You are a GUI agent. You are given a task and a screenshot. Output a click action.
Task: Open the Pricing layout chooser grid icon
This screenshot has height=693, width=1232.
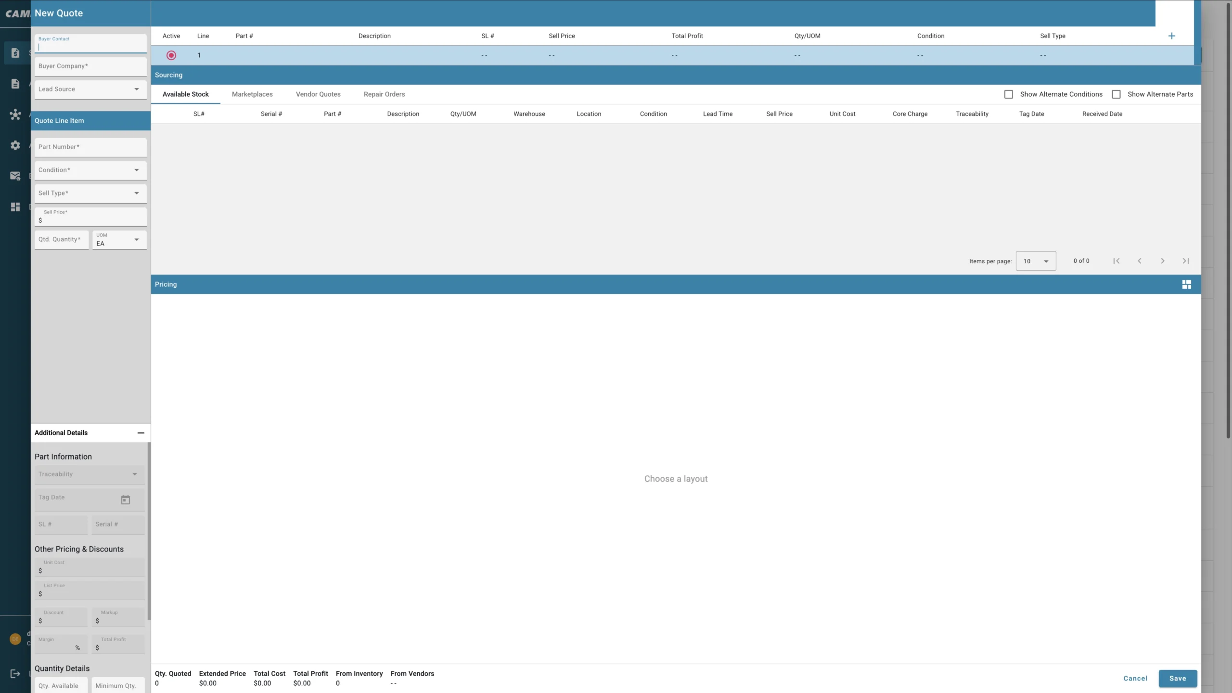click(1186, 284)
